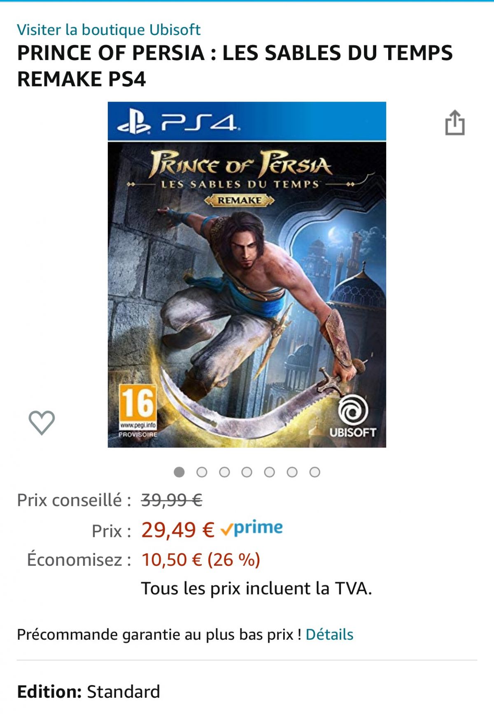Add to wishlist with the heart icon
The height and width of the screenshot is (720, 494).
(42, 423)
